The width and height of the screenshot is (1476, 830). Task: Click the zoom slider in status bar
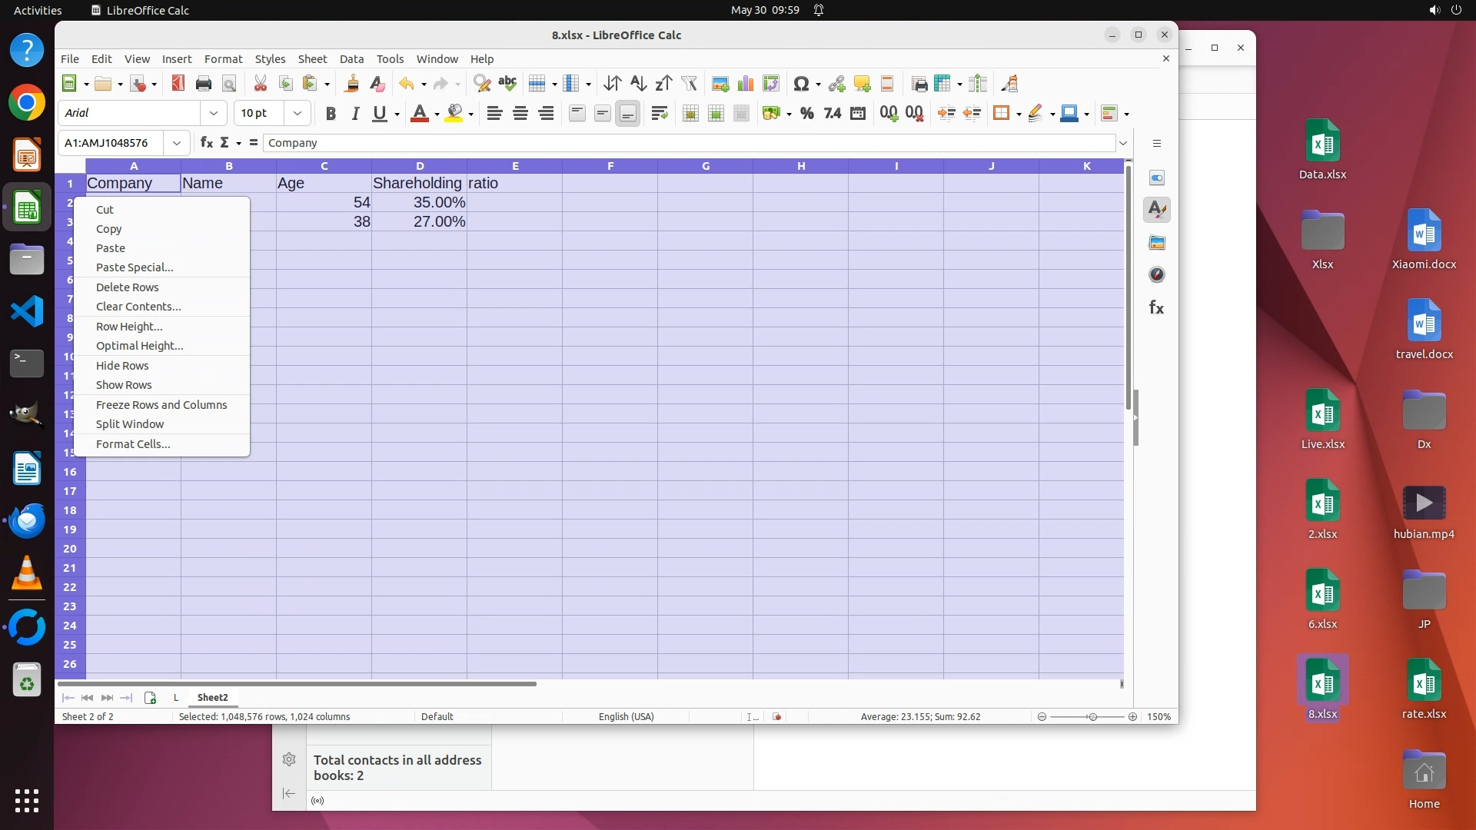pos(1091,717)
